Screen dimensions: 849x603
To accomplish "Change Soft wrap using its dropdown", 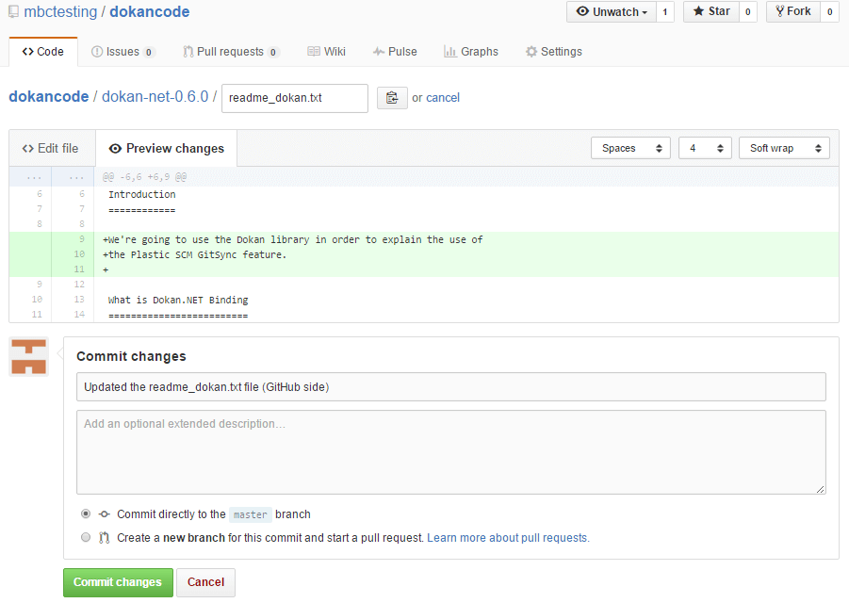I will pos(784,148).
